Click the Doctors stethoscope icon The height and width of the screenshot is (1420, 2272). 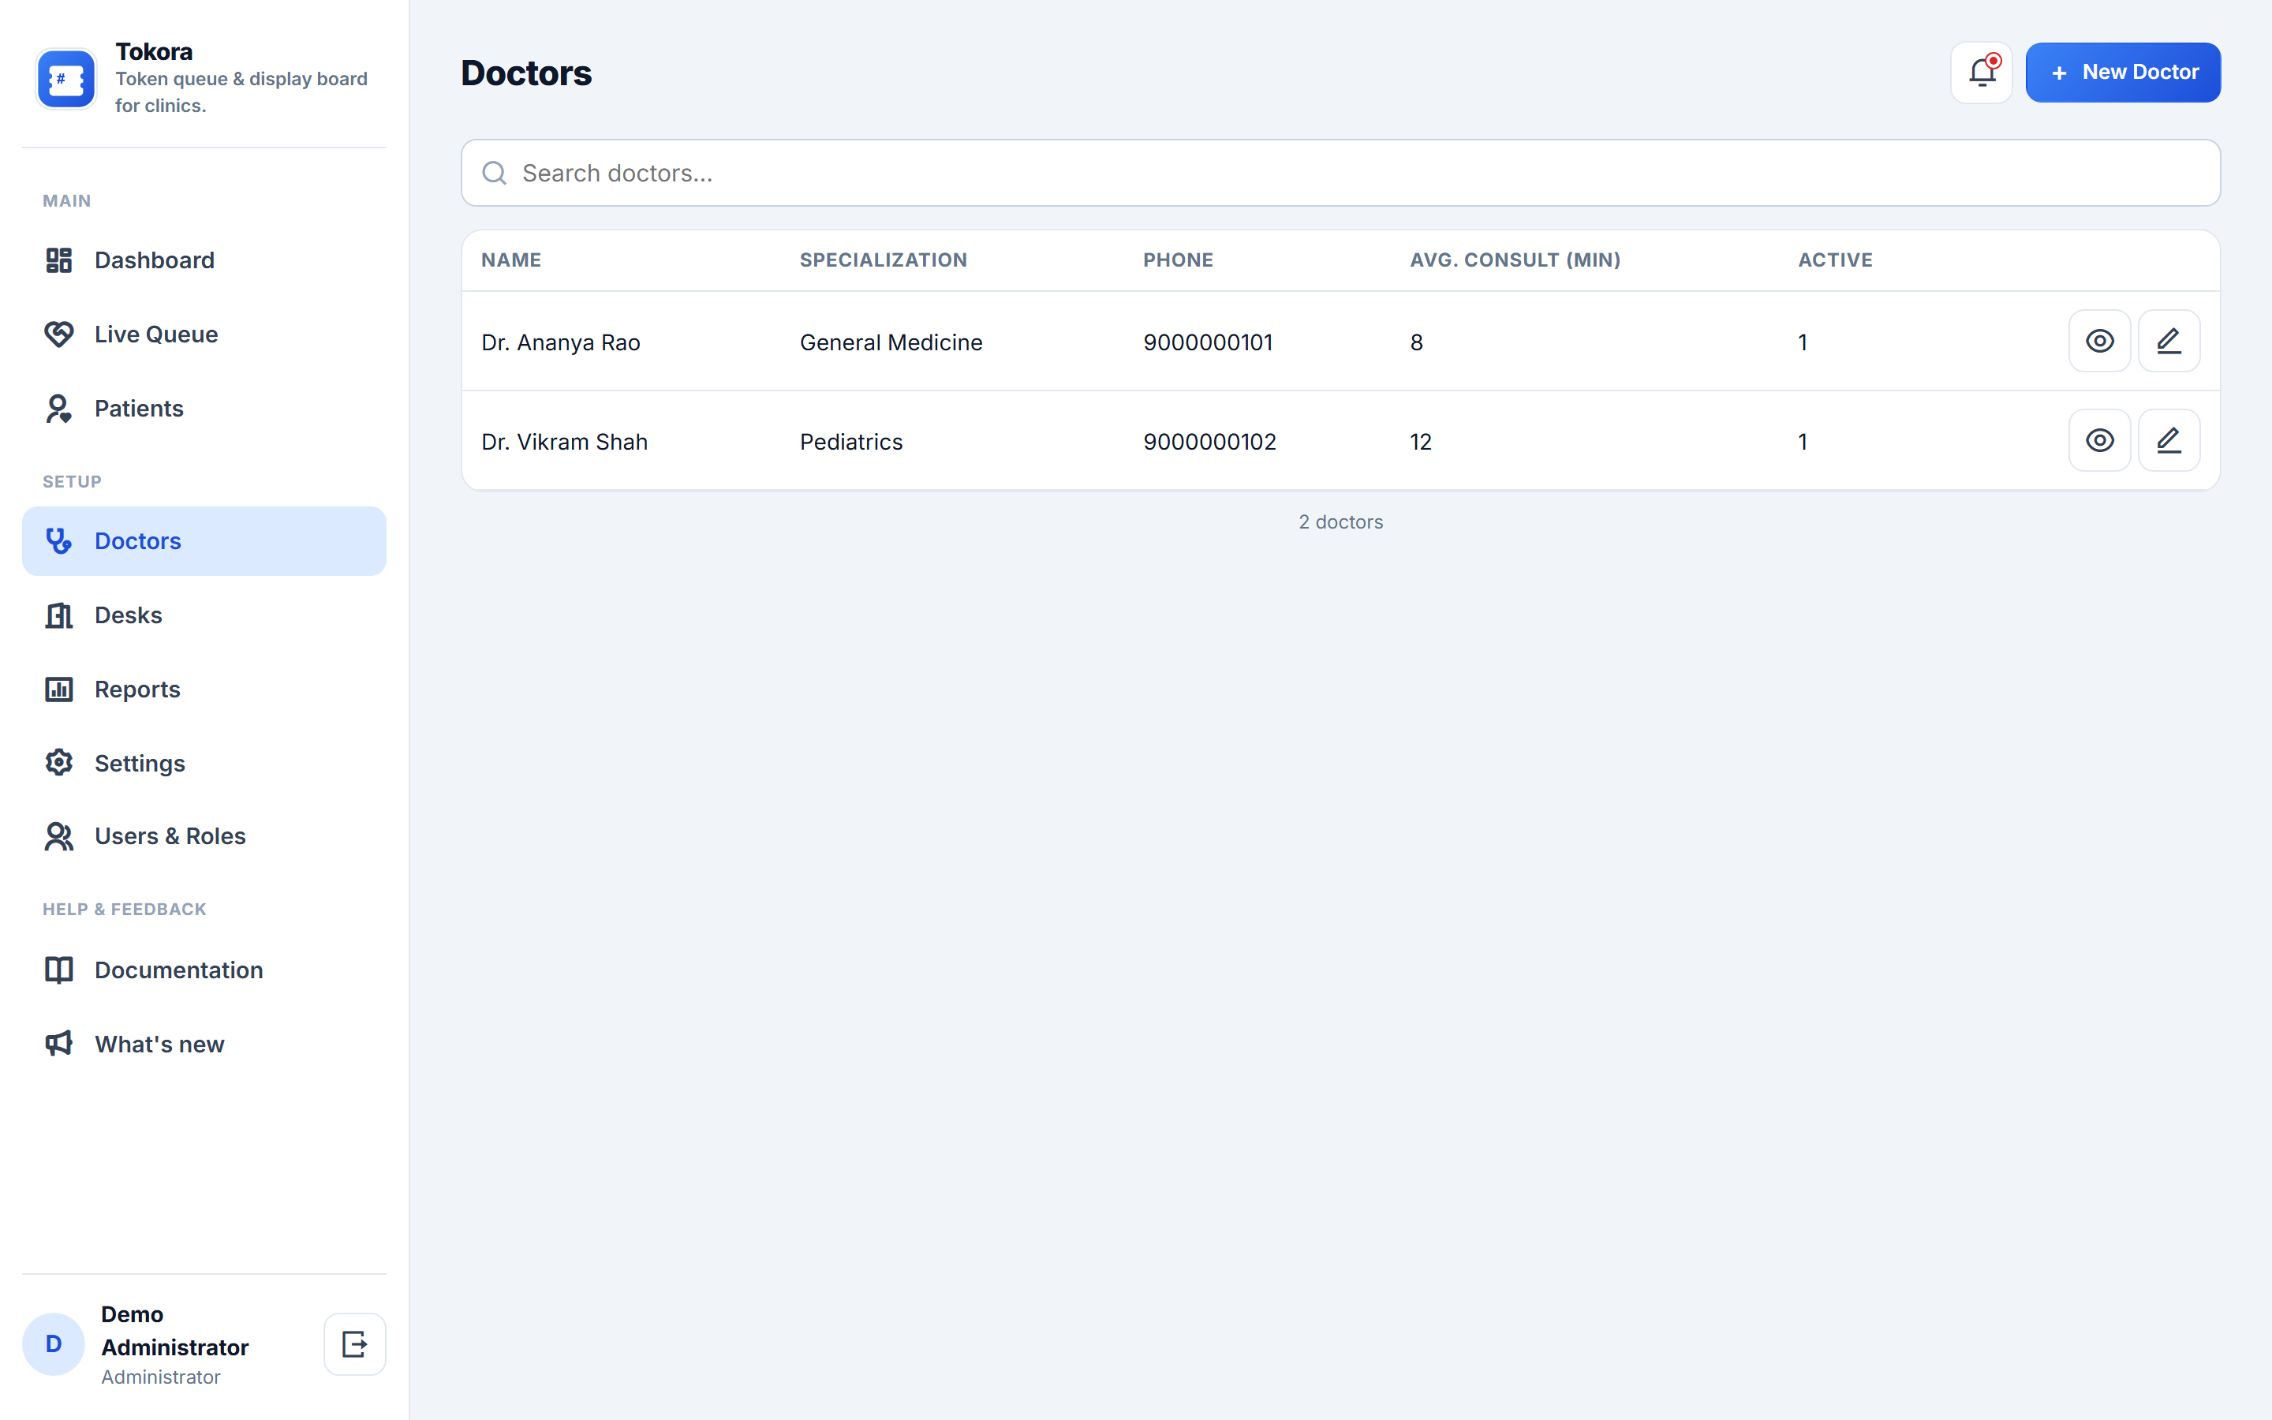[59, 541]
